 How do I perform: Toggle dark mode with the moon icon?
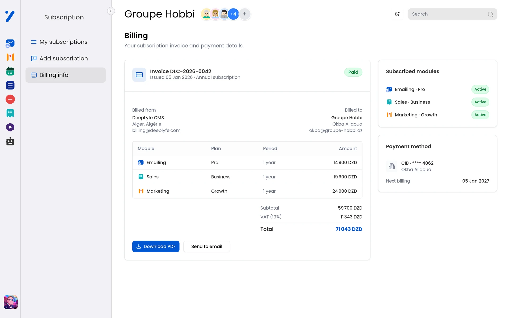[x=397, y=14]
